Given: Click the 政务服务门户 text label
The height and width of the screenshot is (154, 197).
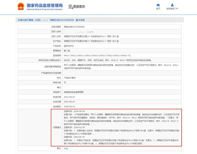Looking at the screenshot, I should [172, 9].
